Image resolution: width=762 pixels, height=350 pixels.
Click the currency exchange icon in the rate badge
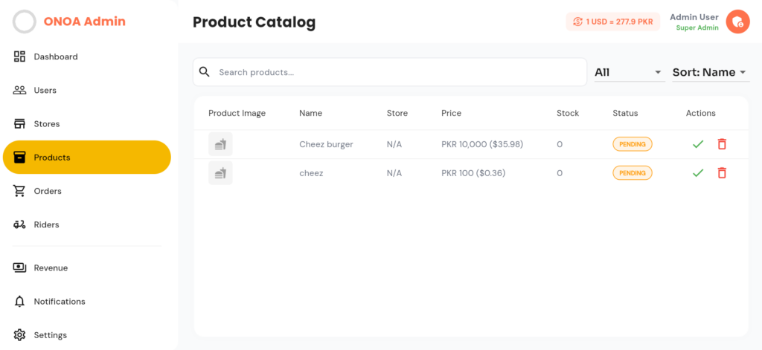[577, 22]
